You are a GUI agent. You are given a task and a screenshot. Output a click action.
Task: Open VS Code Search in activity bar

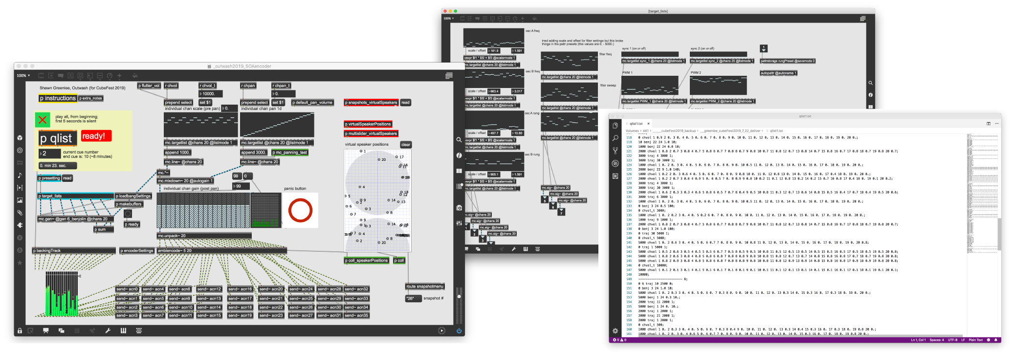[615, 138]
